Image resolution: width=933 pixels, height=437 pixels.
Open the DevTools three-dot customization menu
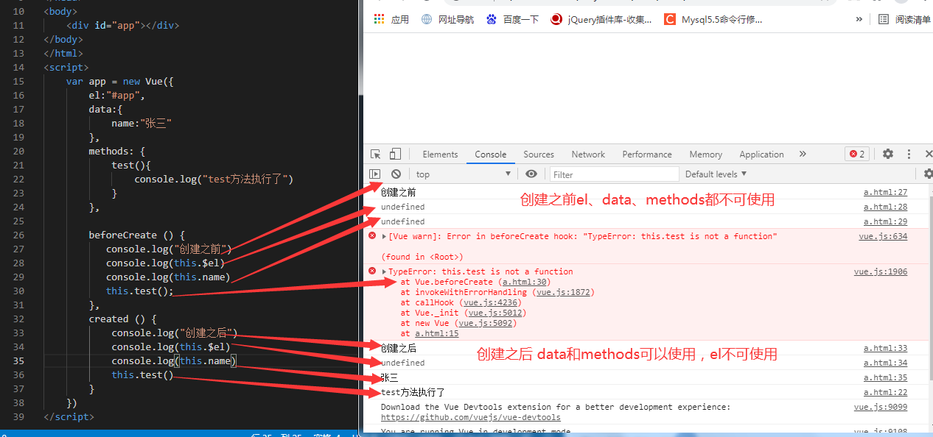click(908, 154)
